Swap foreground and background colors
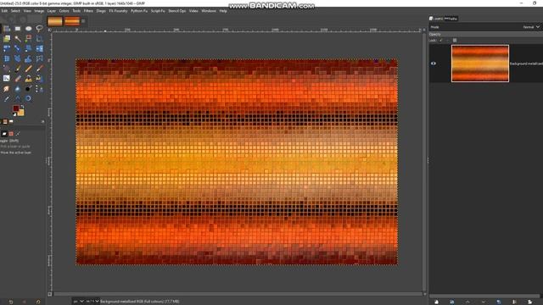The width and height of the screenshot is (543, 305). click(x=23, y=107)
